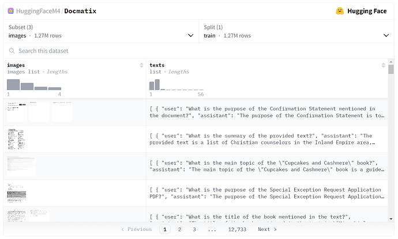This screenshot has width=398, height=239.
Task: Go to page 3
Action: pyautogui.click(x=194, y=229)
